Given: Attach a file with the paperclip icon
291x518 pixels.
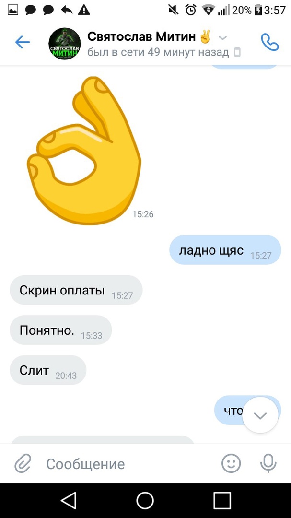Looking at the screenshot, I should (23, 463).
